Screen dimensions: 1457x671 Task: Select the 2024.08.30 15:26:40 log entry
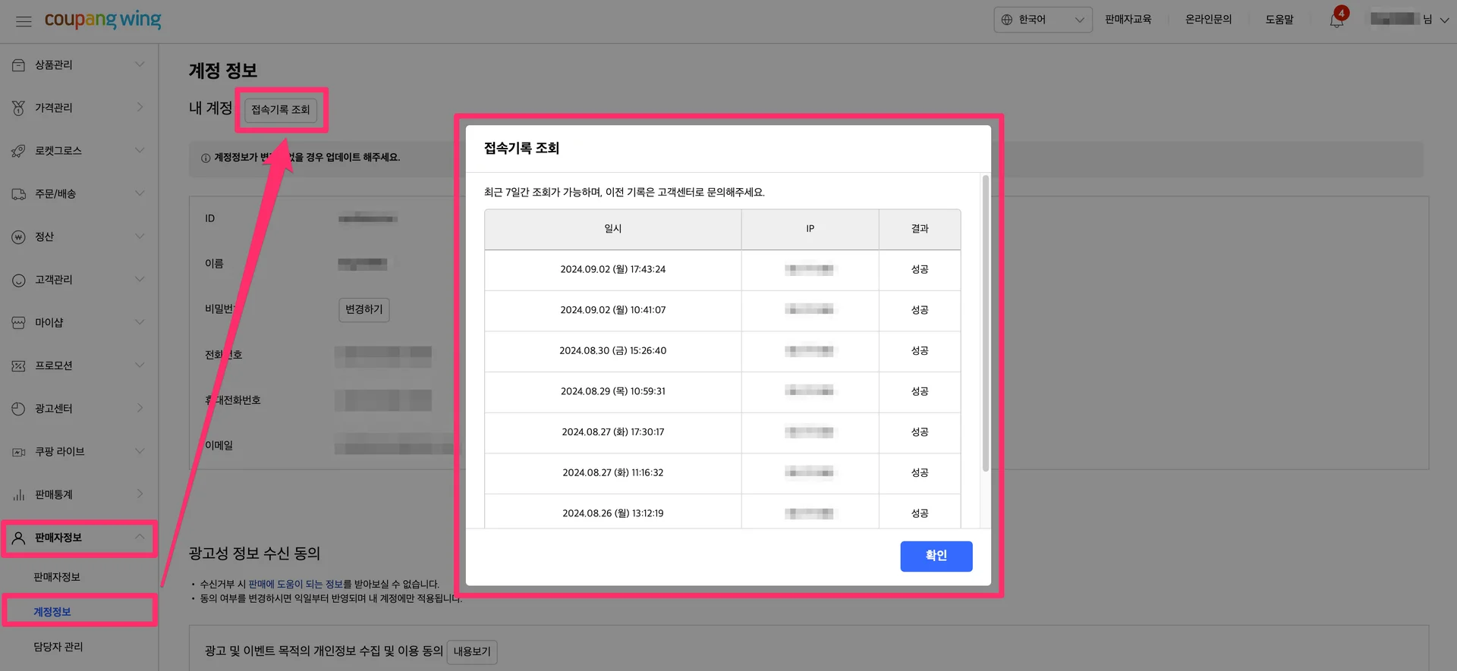click(x=722, y=351)
